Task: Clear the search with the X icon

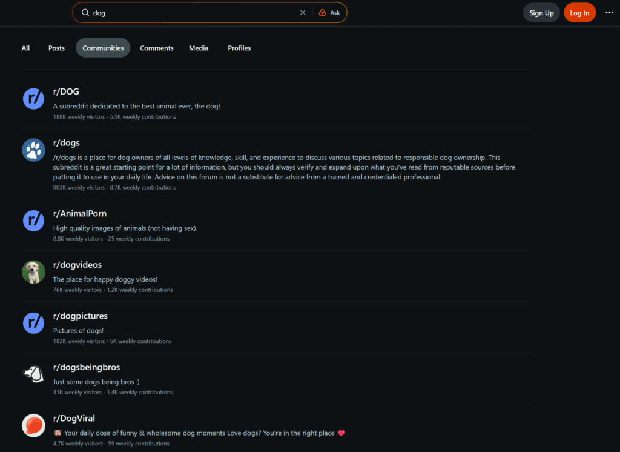Action: [303, 13]
